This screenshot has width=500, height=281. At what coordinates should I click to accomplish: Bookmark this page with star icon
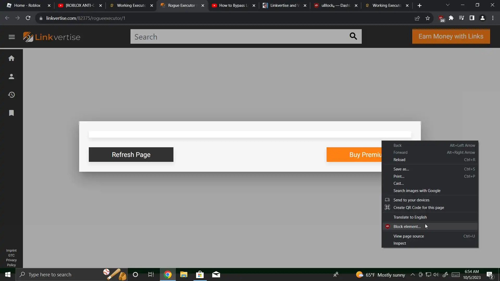428,18
